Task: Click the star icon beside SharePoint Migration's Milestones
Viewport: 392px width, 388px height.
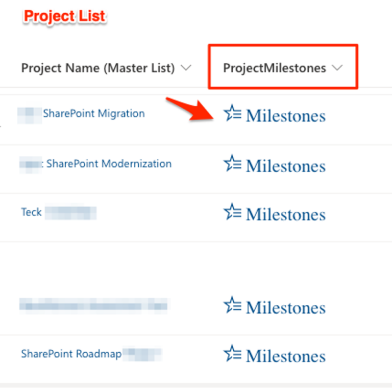Action: pyautogui.click(x=232, y=114)
